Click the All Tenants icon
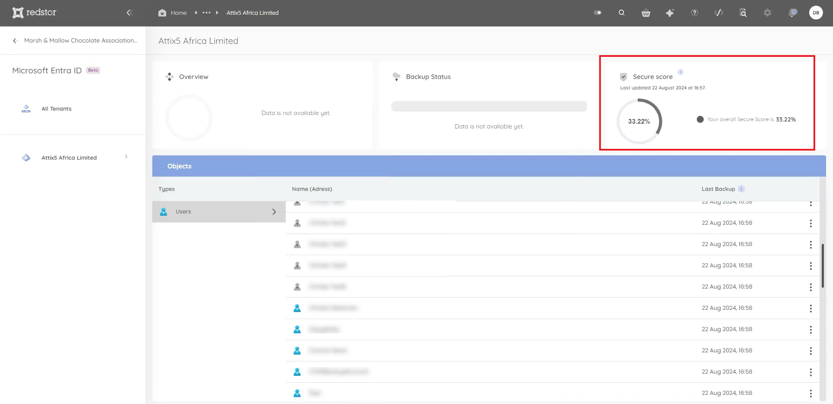Screen dimensions: 833x404 click(x=26, y=108)
